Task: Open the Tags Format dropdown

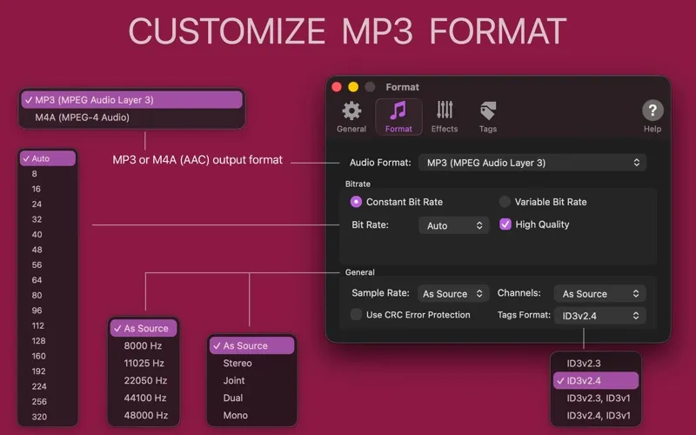Action: (x=599, y=316)
